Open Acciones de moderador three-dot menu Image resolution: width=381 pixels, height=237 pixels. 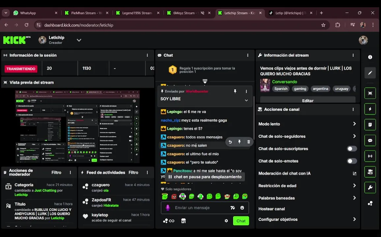[x=70, y=172]
